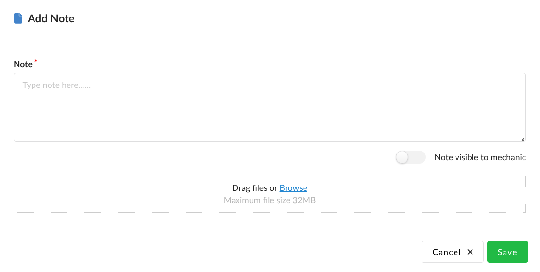
Task: Cancel the Add Note dialog
Action: 452,252
